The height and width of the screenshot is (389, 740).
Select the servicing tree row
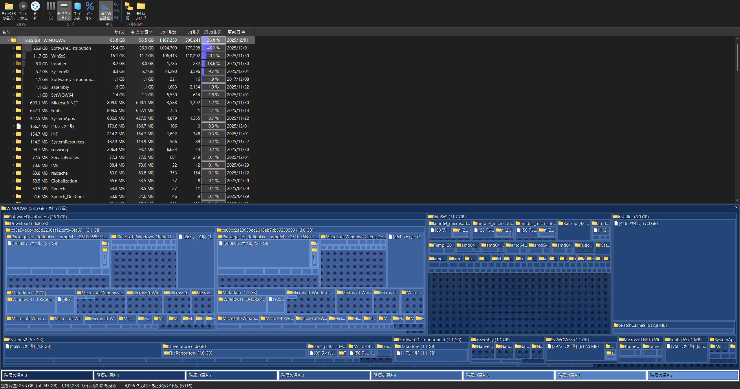127,150
